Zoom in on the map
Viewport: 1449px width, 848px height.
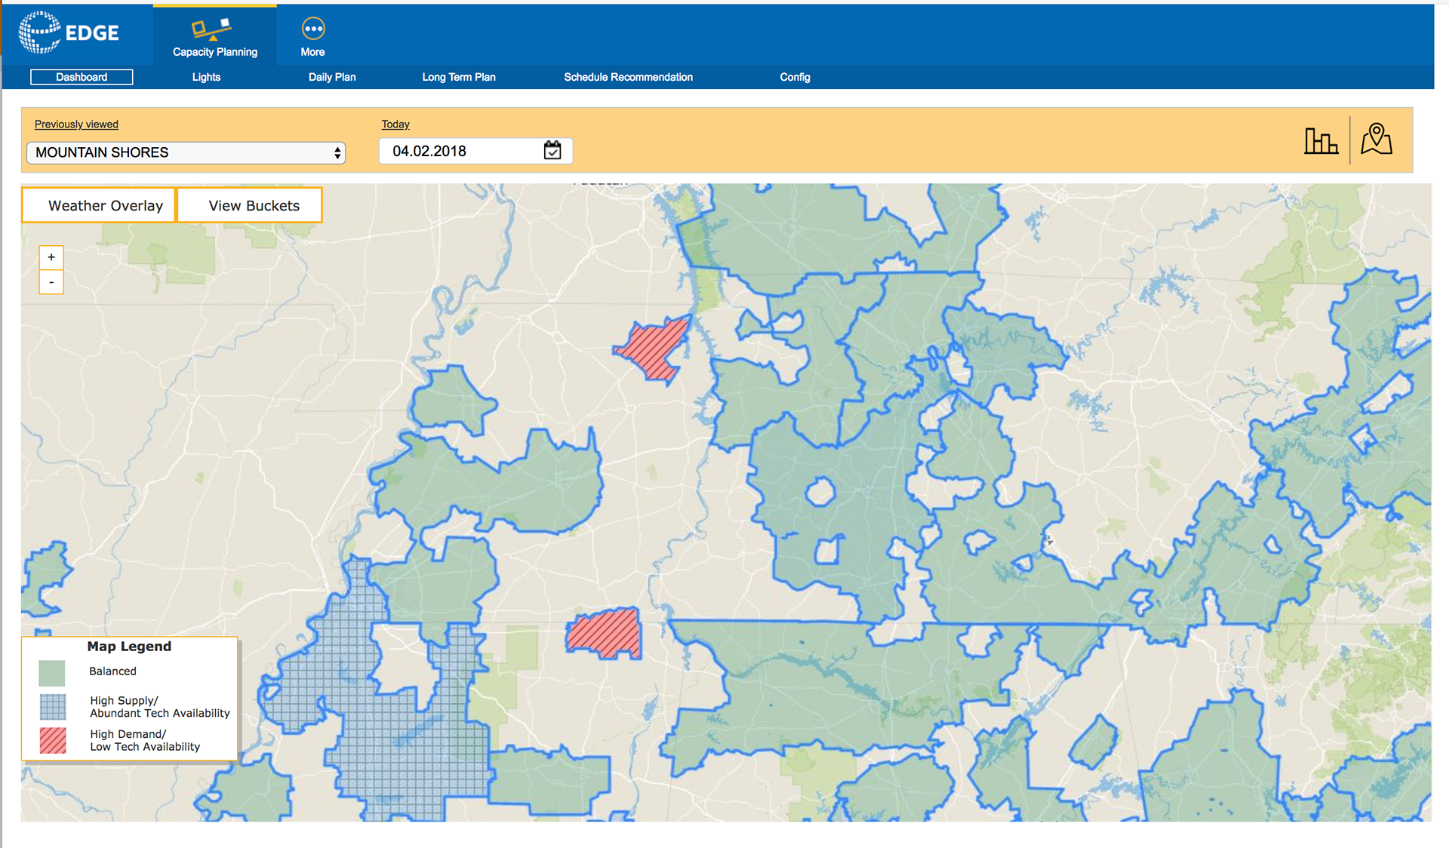[51, 257]
